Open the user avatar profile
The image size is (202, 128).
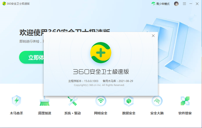pos(176,4)
